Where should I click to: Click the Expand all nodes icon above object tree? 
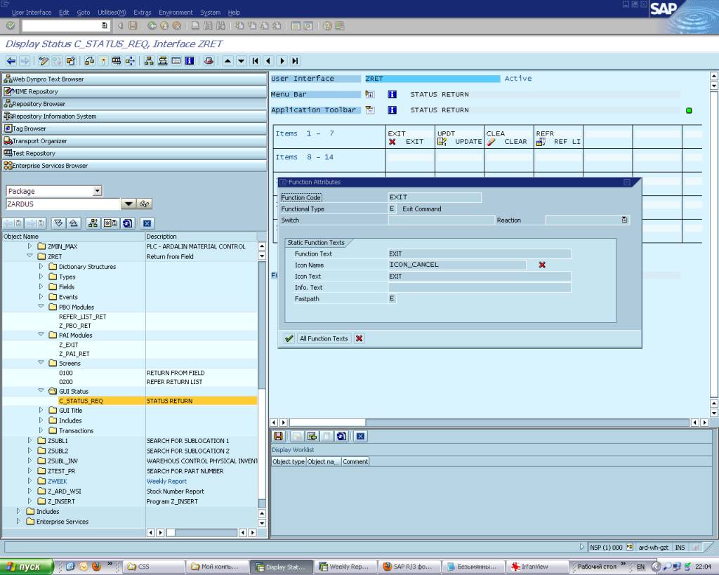click(x=58, y=223)
